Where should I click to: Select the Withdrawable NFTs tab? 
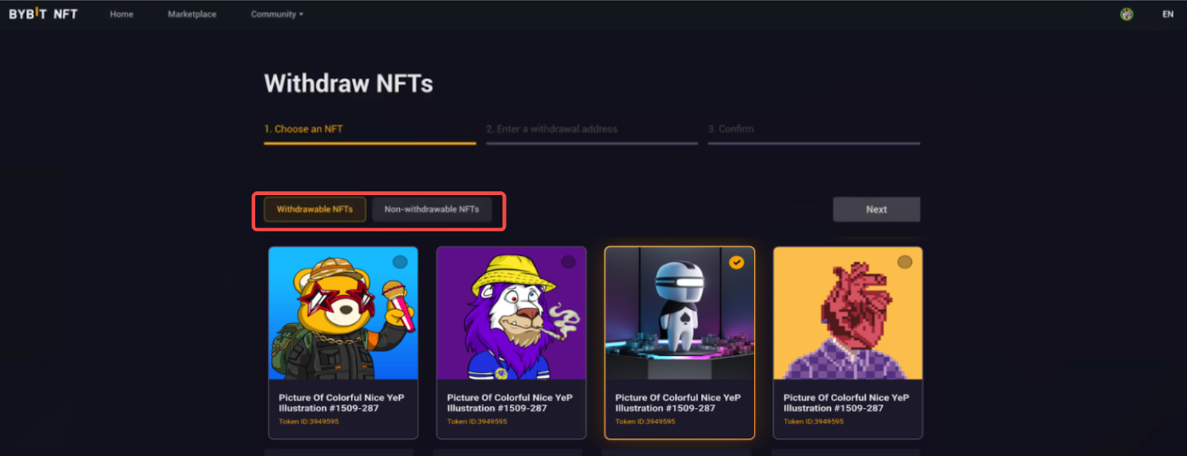pyautogui.click(x=315, y=209)
